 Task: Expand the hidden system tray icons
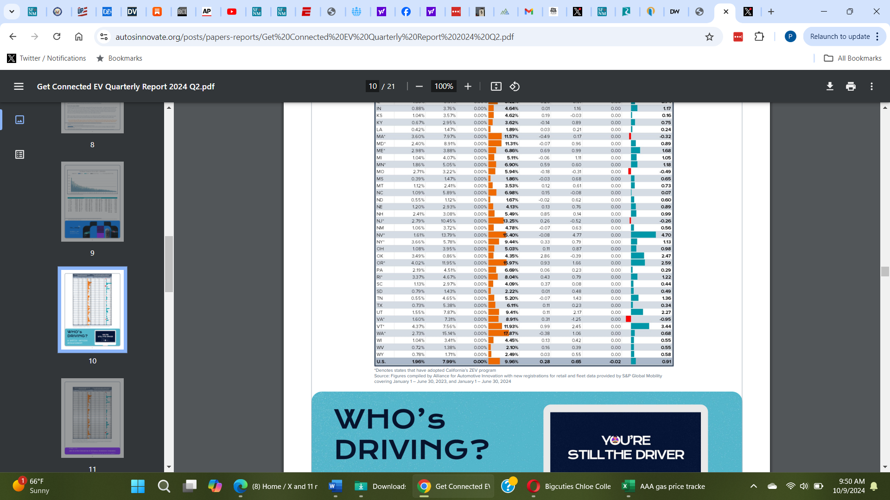coord(753,486)
